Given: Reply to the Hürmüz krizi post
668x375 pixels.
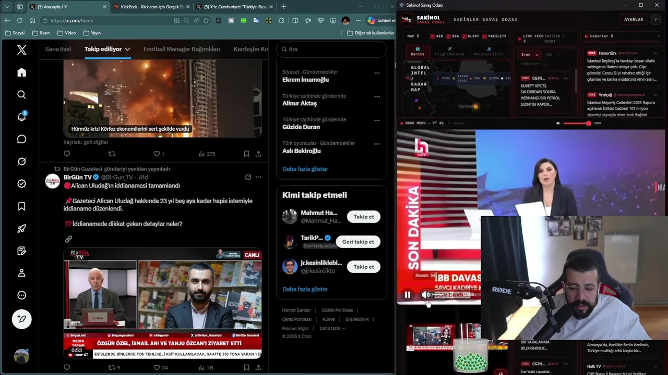Looking at the screenshot, I should click(x=67, y=154).
